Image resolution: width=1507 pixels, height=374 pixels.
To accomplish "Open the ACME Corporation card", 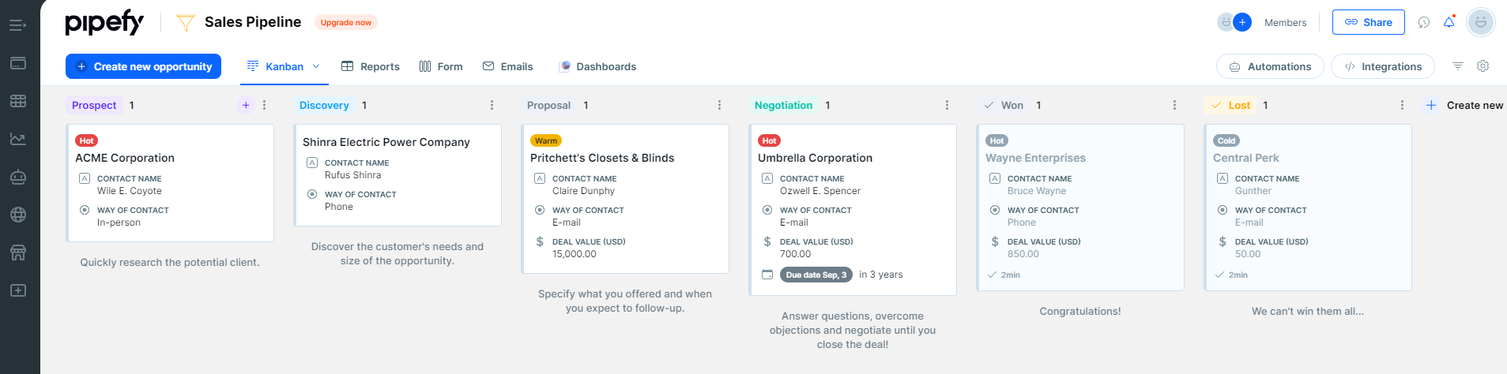I will tap(170, 182).
